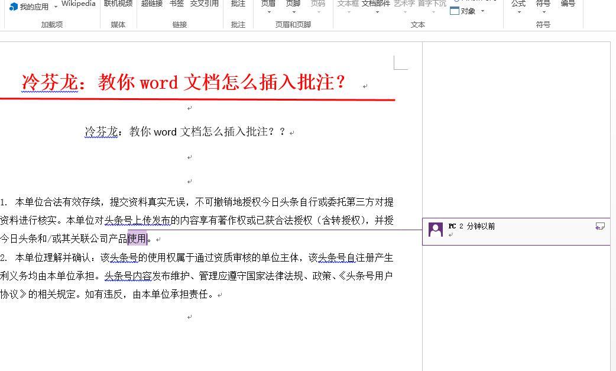This screenshot has height=371, width=616.
Task: Click the 联机视频 online video button
Action: 118,4
